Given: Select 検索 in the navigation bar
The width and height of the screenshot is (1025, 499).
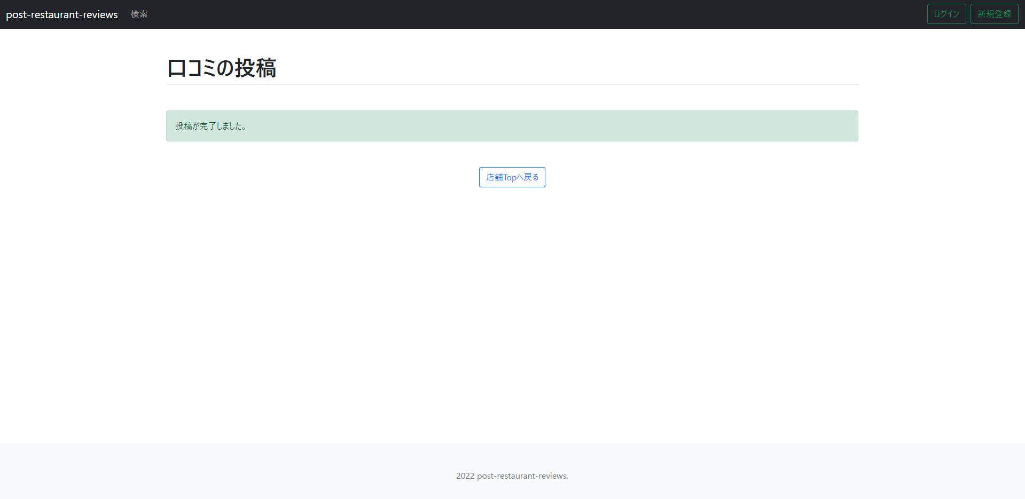Looking at the screenshot, I should (x=139, y=14).
